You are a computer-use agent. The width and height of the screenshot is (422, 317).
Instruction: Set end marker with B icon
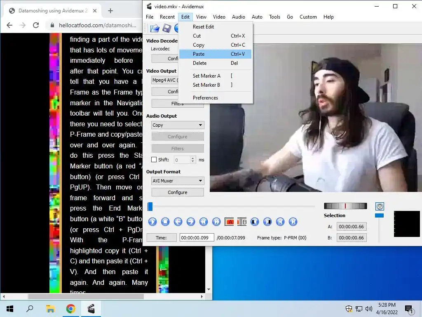[242, 222]
